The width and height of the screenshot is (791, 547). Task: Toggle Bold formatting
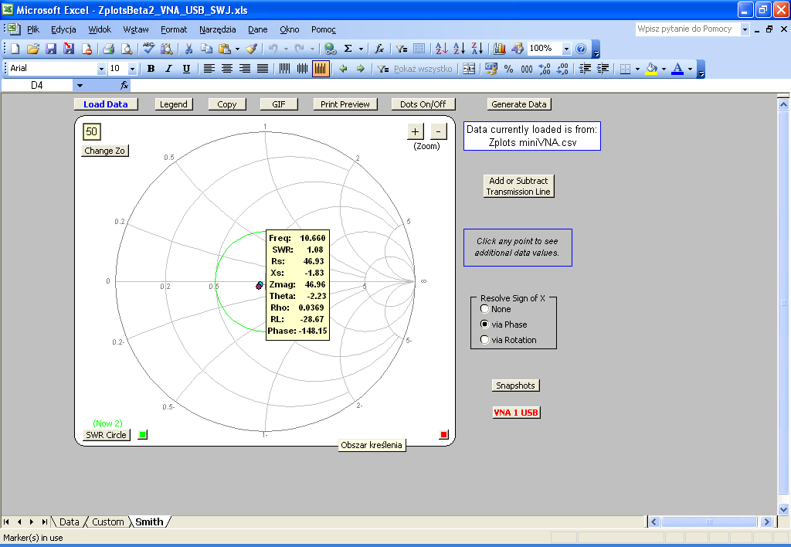tap(151, 69)
